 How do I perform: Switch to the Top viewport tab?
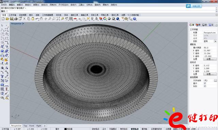(x=25, y=126)
